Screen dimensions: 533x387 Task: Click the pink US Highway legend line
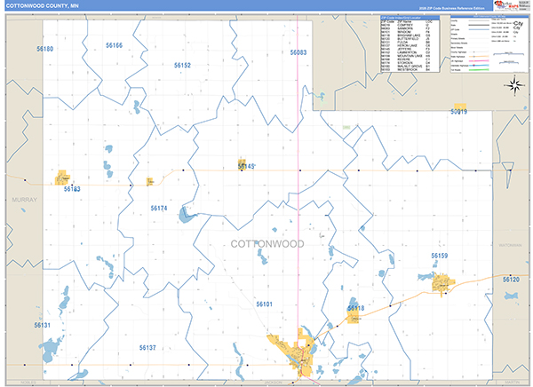click(x=479, y=61)
